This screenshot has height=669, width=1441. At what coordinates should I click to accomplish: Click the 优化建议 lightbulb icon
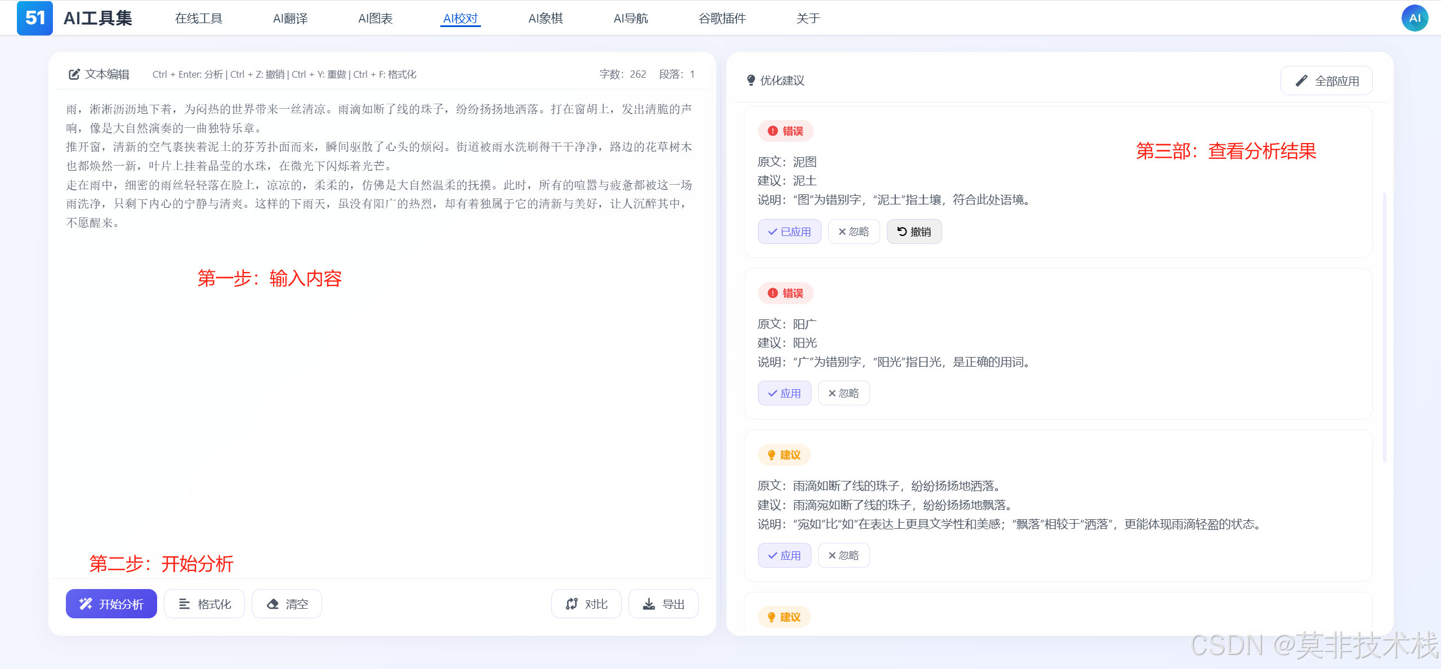(751, 81)
